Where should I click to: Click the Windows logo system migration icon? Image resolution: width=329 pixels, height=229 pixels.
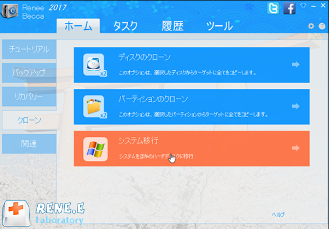96,149
